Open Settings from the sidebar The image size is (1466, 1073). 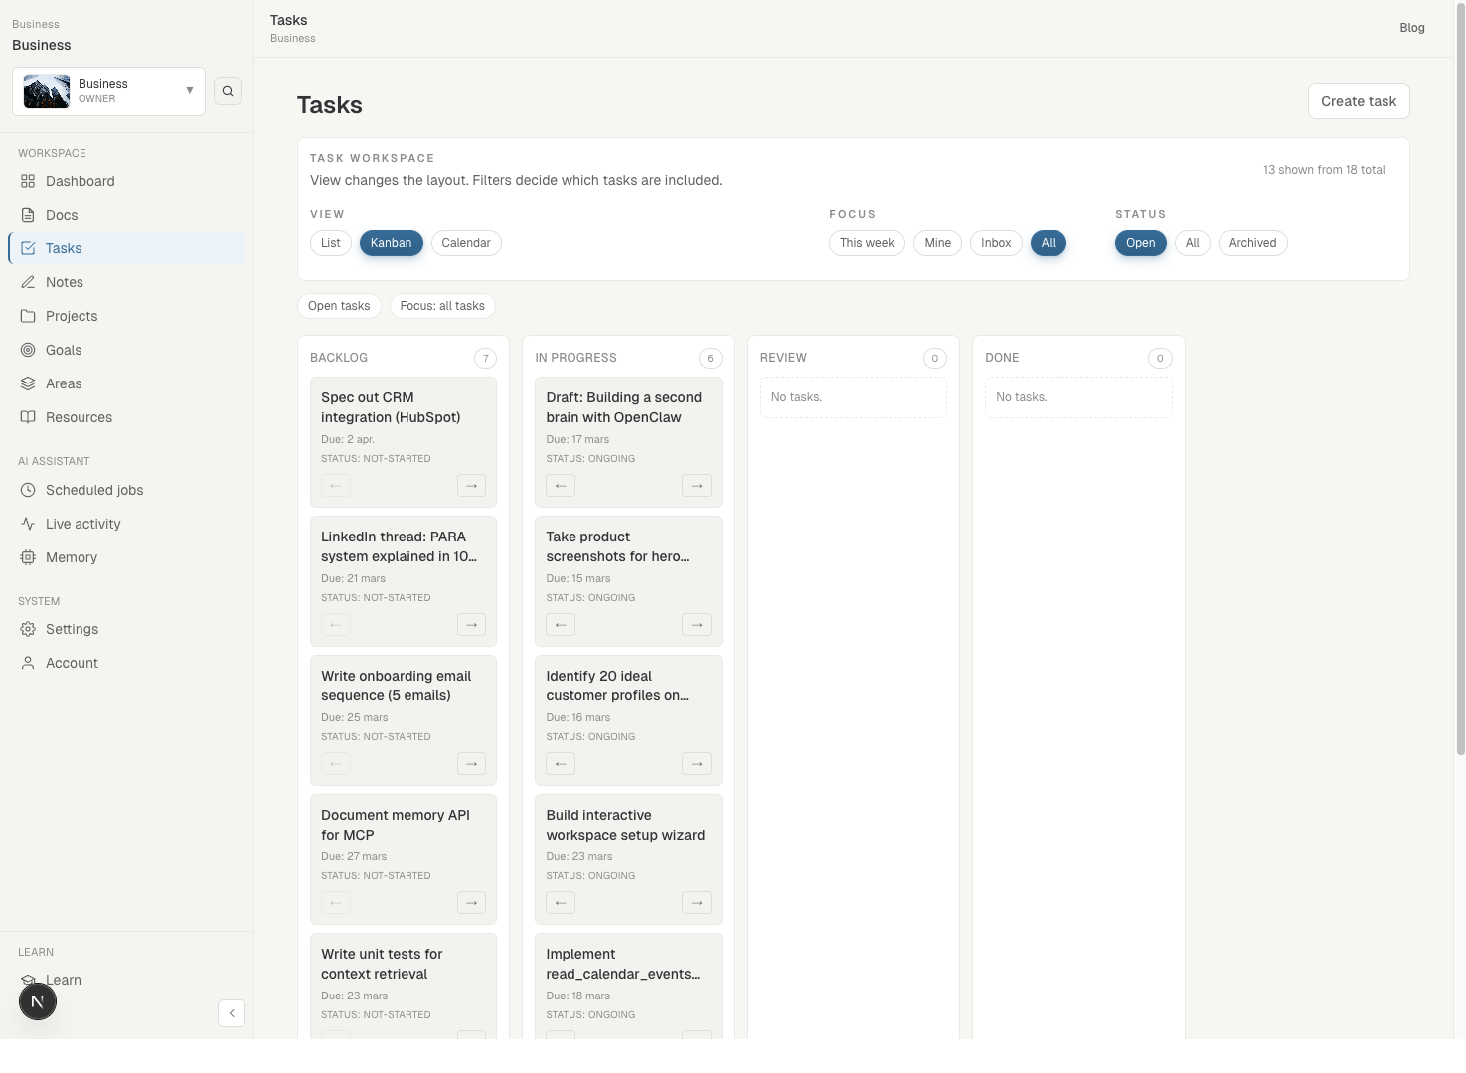pyautogui.click(x=28, y=629)
